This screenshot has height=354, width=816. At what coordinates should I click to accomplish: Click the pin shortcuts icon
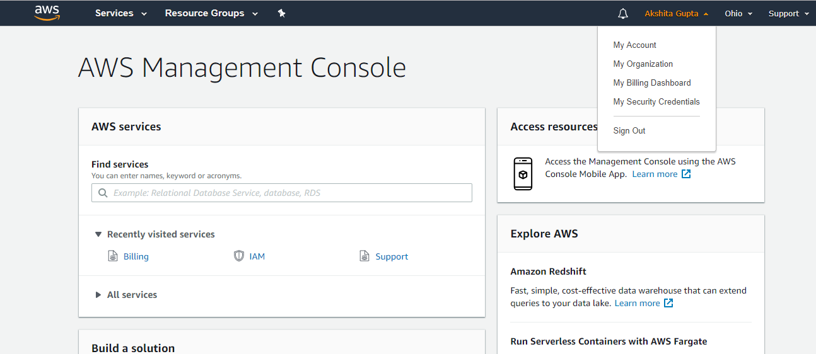[x=282, y=13]
